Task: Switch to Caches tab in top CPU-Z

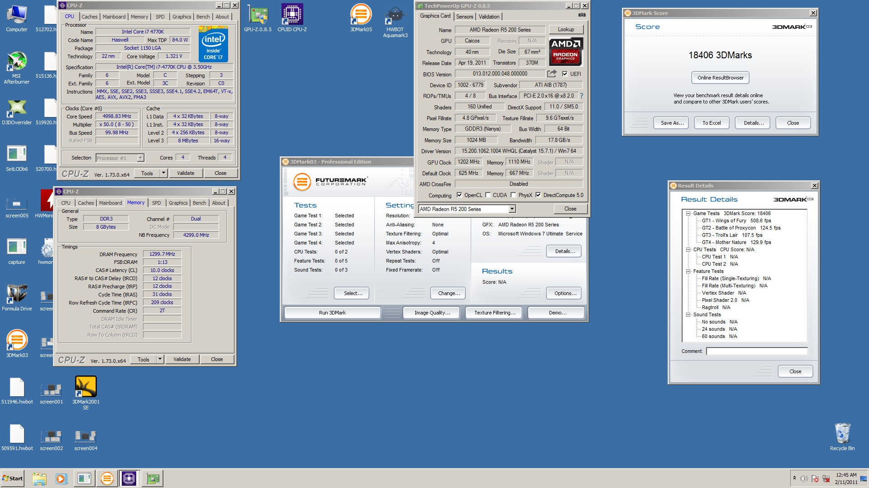Action: (x=90, y=17)
